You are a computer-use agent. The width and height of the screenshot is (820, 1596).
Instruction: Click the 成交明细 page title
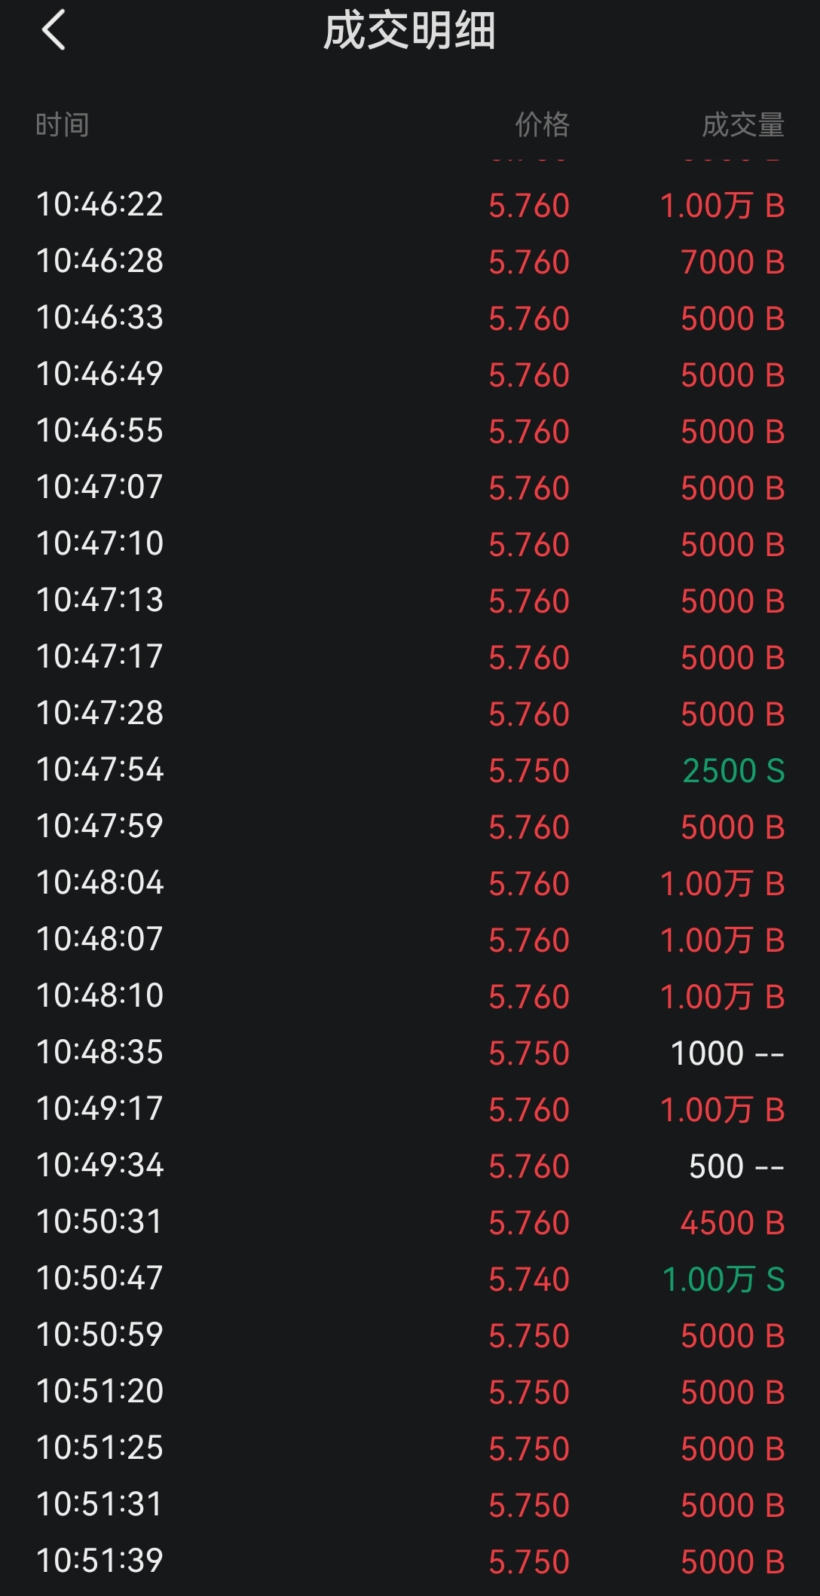pos(409,31)
